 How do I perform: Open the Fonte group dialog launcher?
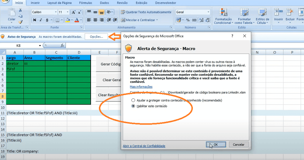tap(81, 27)
